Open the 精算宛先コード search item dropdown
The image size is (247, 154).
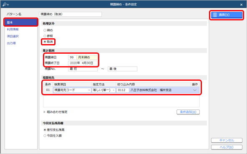[x=72, y=90]
